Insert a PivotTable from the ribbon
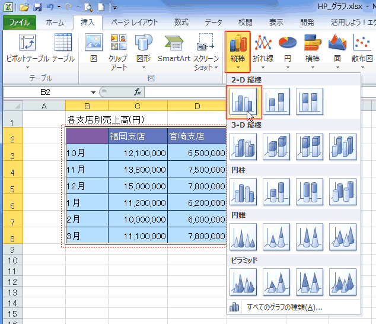376x324 pixels. [27, 49]
